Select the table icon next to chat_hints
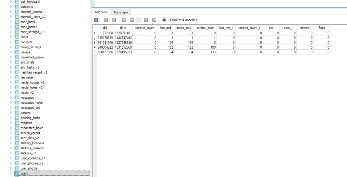347x177 pixels. (17, 22)
